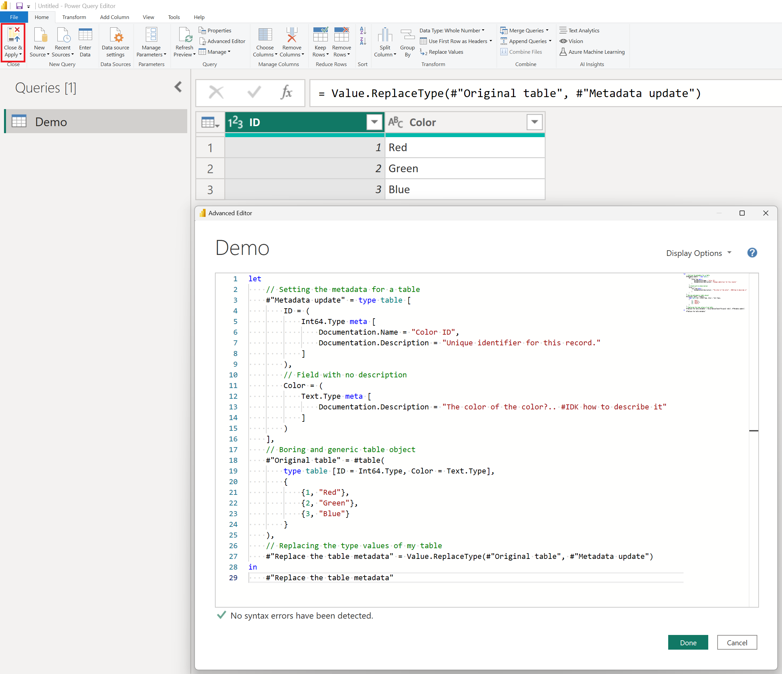782x674 pixels.
Task: Collapse the Queries pane
Action: (x=178, y=87)
